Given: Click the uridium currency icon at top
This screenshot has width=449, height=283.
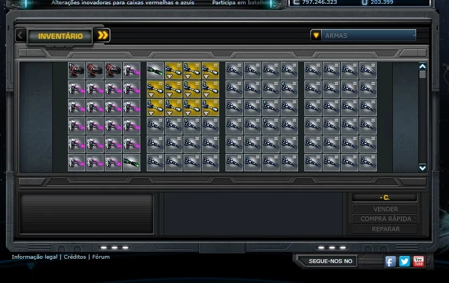Looking at the screenshot, I should (x=364, y=2).
